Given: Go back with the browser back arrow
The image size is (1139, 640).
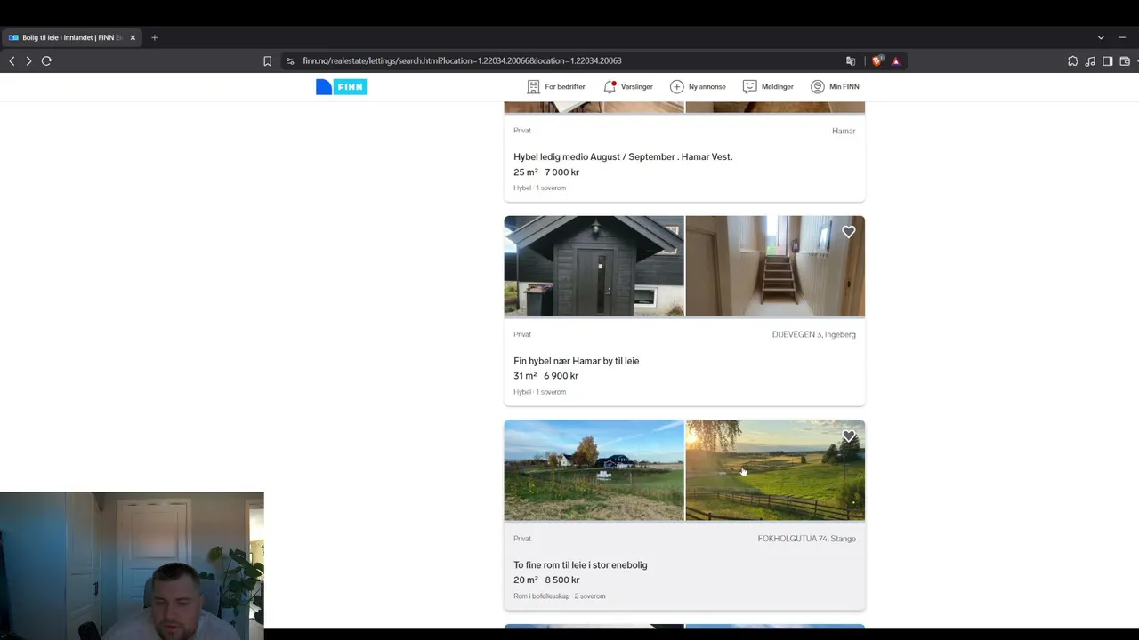Looking at the screenshot, I should pos(12,60).
